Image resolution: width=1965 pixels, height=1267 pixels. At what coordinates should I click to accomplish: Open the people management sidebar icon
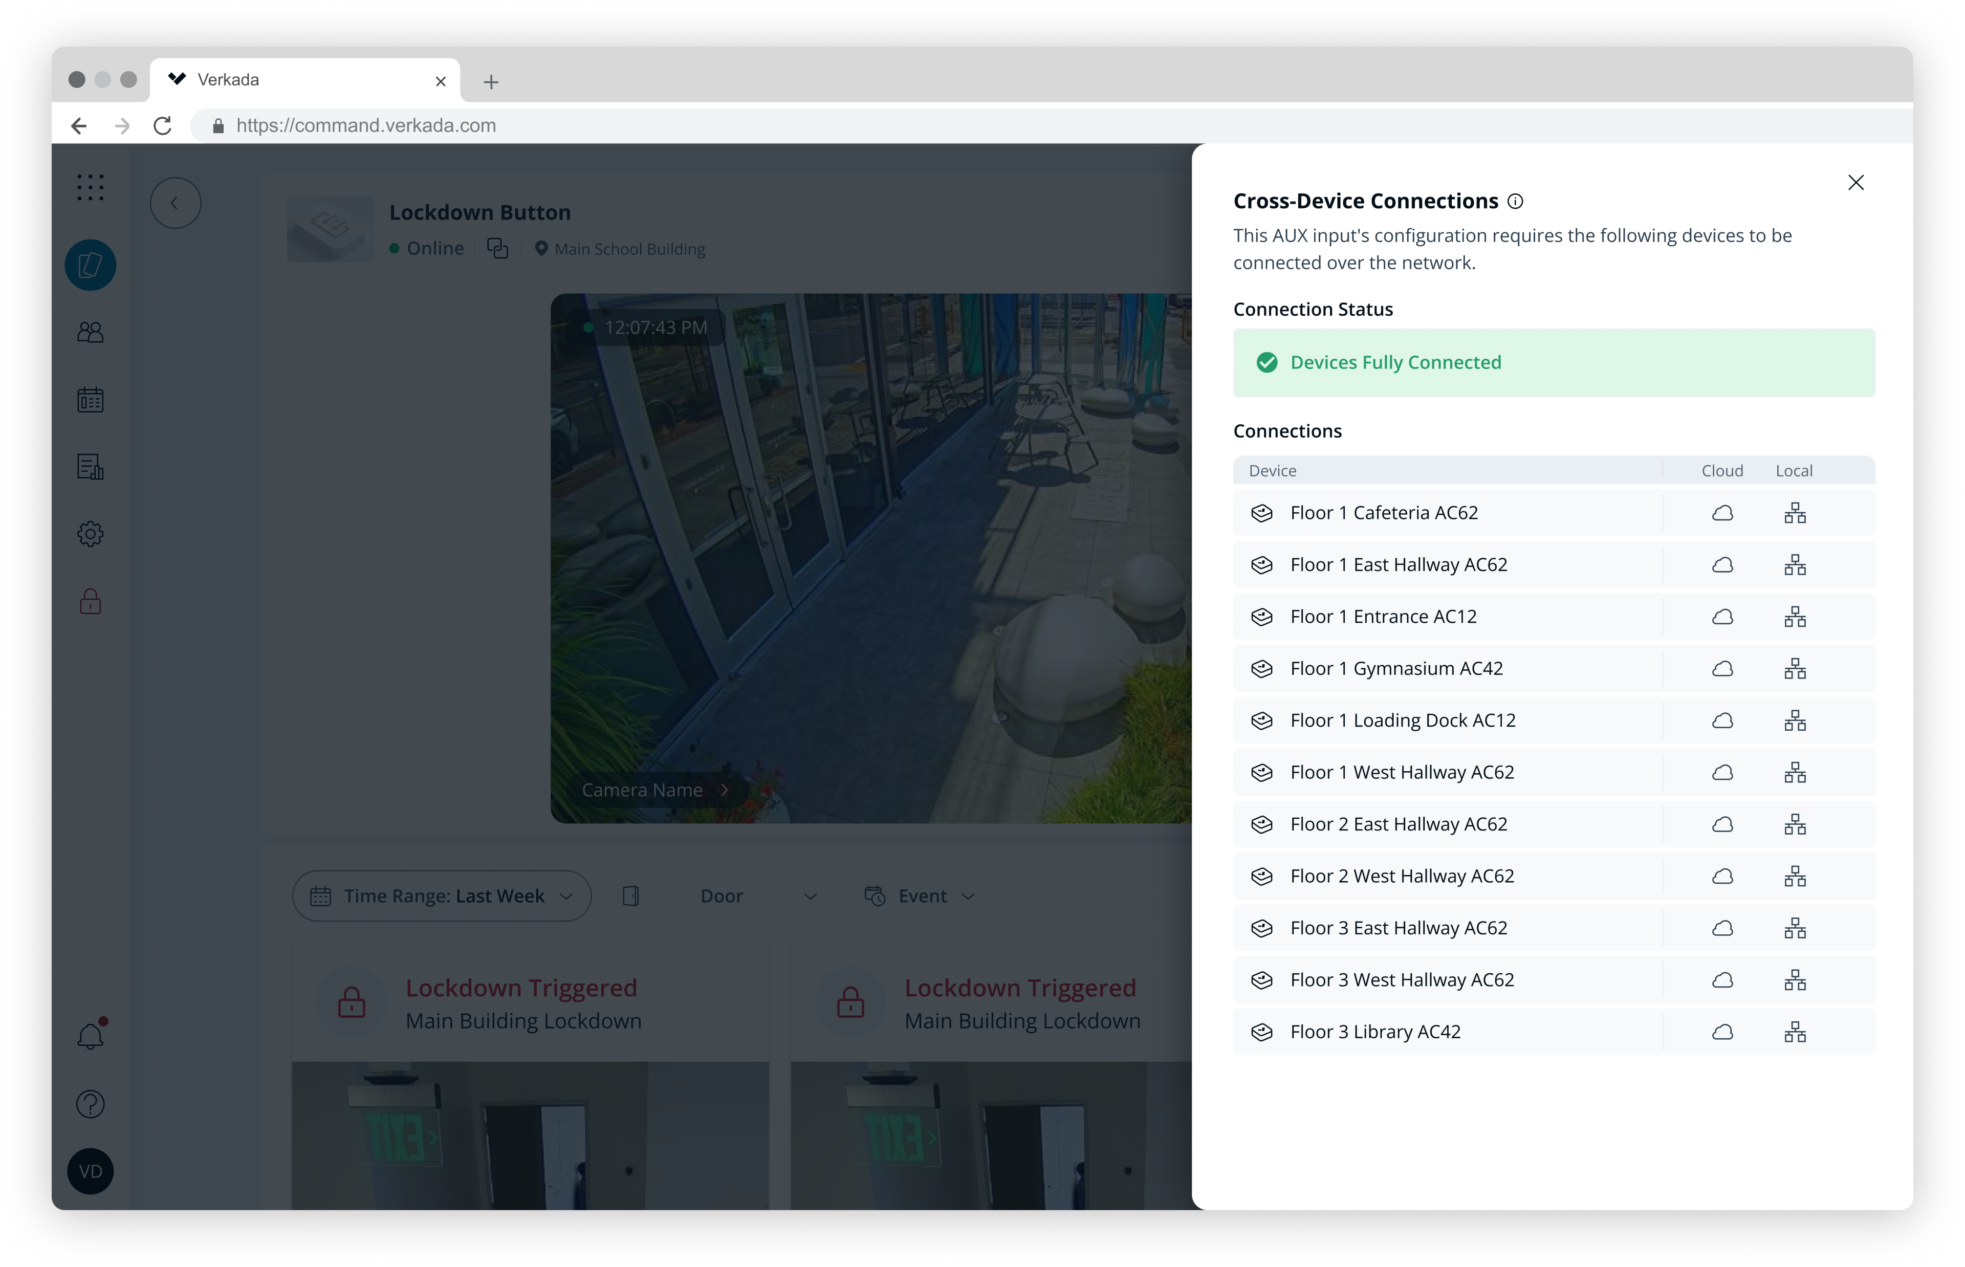pyautogui.click(x=91, y=333)
